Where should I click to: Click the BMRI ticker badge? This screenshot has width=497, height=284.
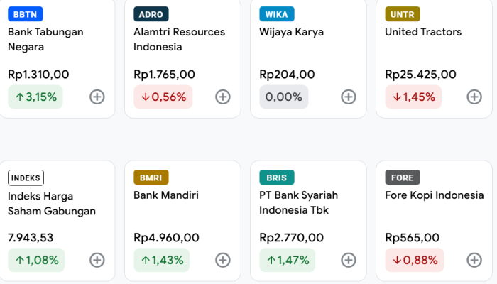[151, 177]
